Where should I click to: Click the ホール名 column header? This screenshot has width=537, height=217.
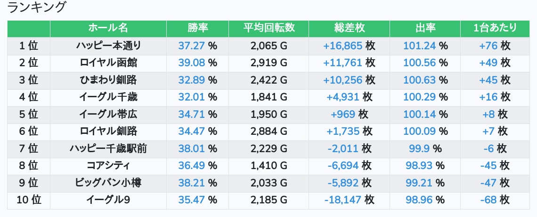108,28
